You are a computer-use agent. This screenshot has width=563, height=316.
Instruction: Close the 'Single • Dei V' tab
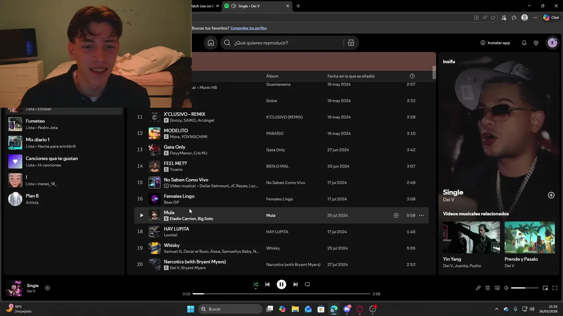[288, 6]
